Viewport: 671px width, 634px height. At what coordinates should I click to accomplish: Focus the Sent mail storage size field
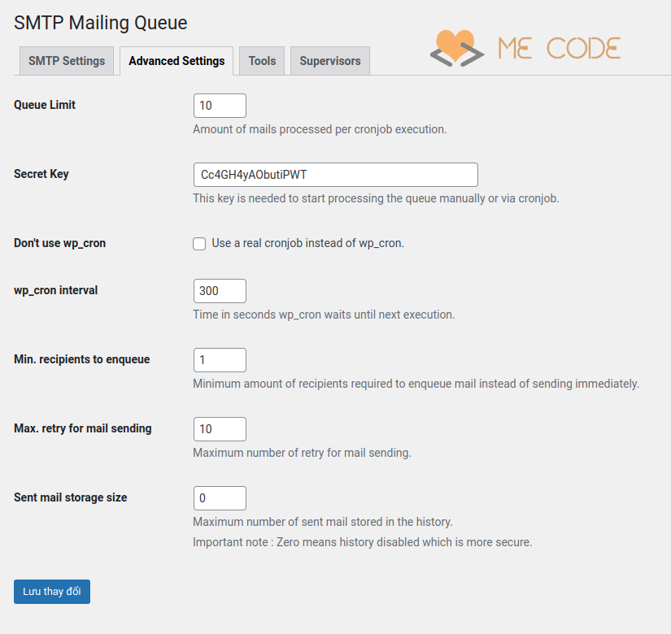click(x=220, y=498)
